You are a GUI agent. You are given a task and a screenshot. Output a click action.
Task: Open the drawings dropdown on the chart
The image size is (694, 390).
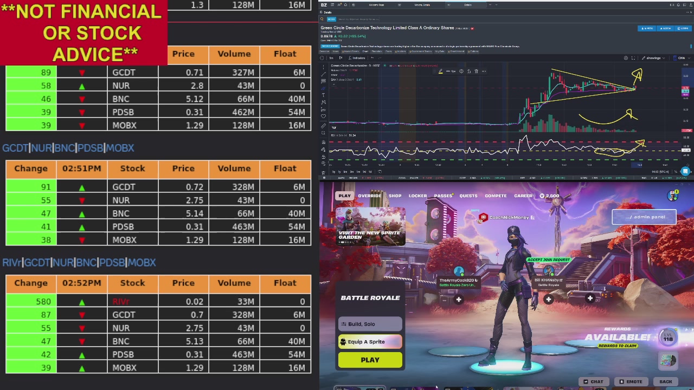[x=652, y=58]
